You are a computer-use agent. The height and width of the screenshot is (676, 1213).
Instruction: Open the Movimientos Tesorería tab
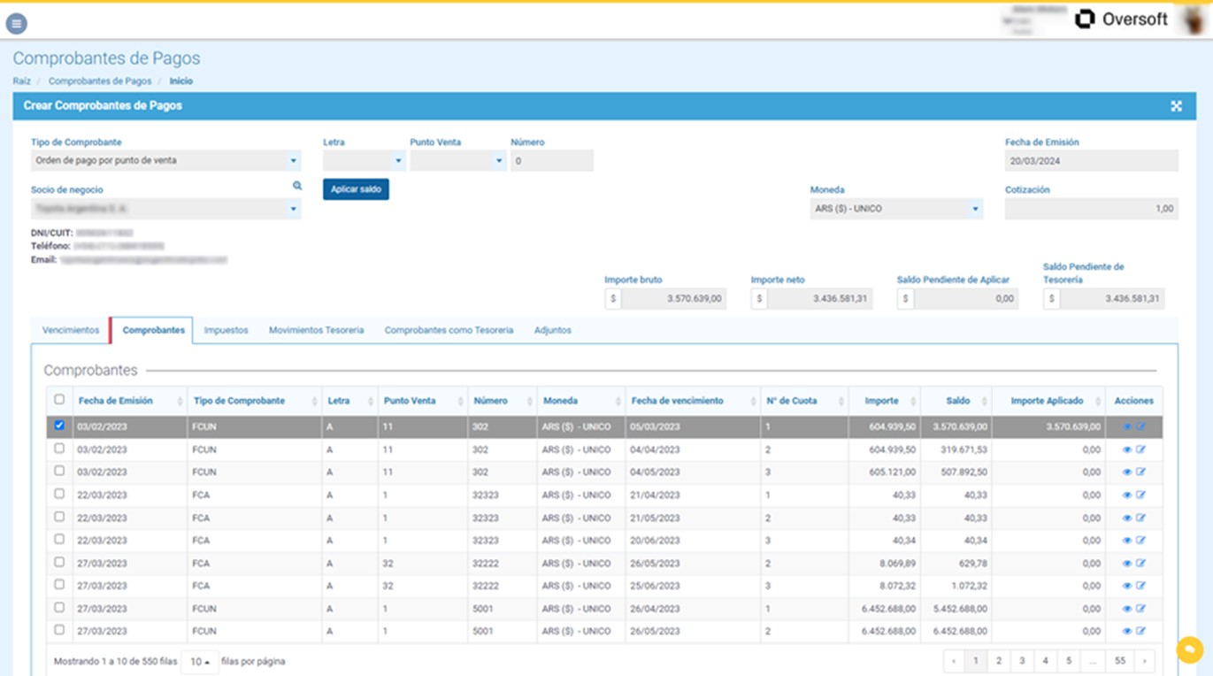(x=316, y=330)
